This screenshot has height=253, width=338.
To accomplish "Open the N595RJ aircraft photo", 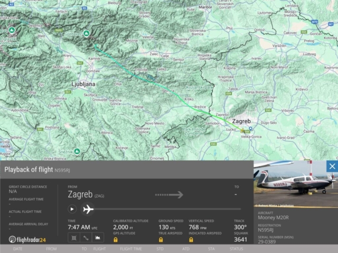I will [296, 184].
